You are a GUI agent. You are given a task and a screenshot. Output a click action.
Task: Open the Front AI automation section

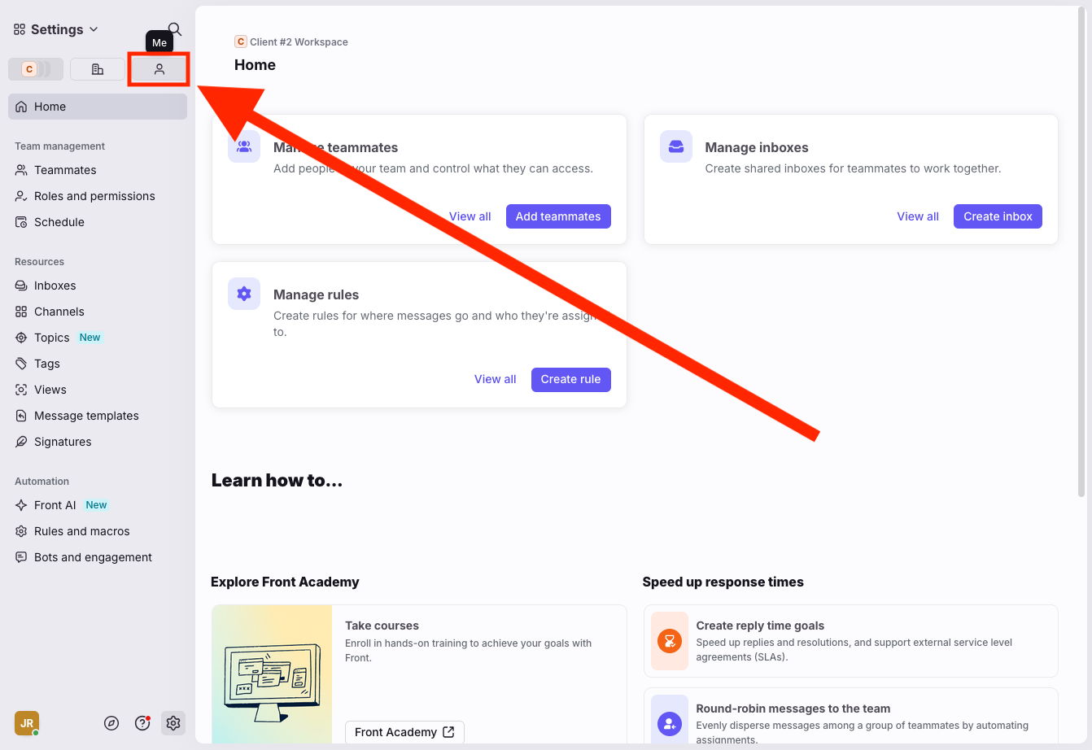tap(55, 505)
